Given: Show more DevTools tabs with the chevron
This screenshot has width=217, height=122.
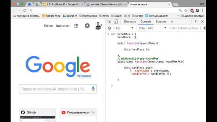Looking at the screenshot, I should 172,22.
